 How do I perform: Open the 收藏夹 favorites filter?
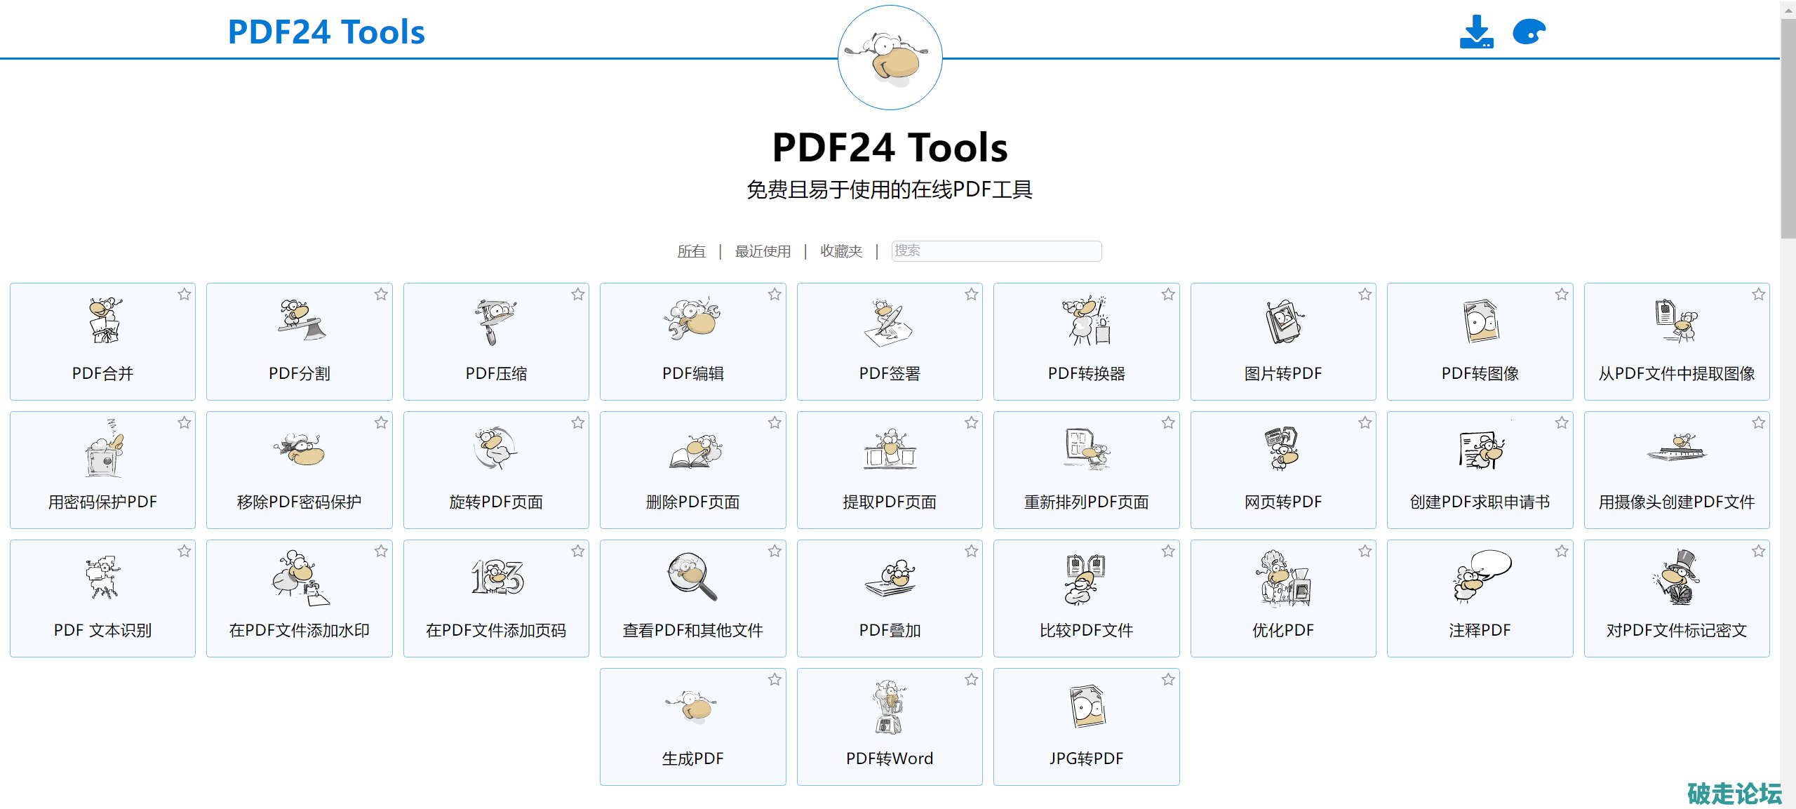[x=840, y=251]
